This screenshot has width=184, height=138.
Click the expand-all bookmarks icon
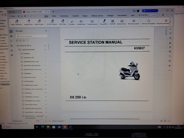tap(18, 41)
